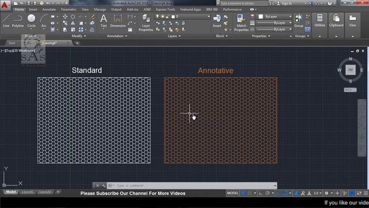Select the Line drawing tool
Viewport: 369px width, 208px height.
[x=6, y=21]
